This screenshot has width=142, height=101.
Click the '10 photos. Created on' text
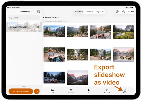click(x=55, y=21)
